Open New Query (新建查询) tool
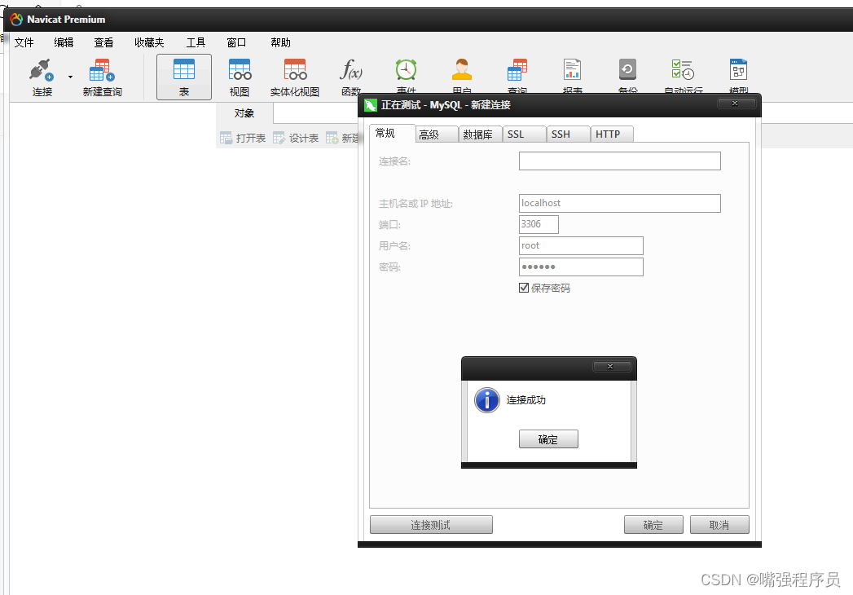 click(103, 69)
